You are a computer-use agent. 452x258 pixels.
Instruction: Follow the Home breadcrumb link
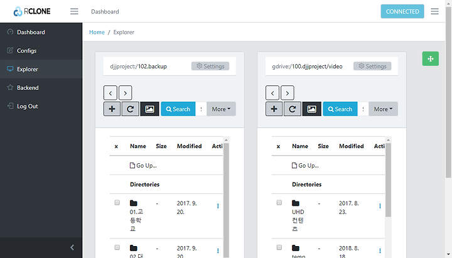point(97,32)
